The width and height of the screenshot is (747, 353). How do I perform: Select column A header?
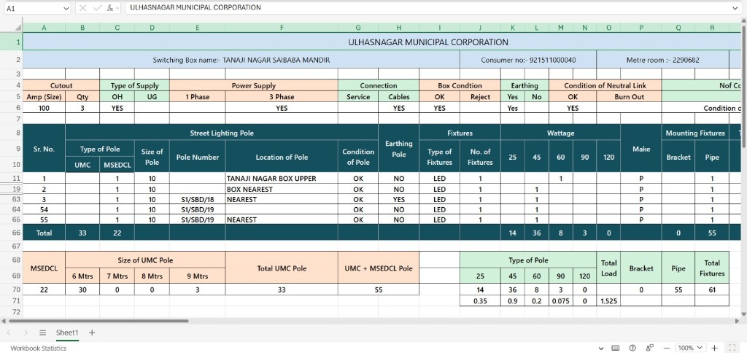tap(44, 28)
